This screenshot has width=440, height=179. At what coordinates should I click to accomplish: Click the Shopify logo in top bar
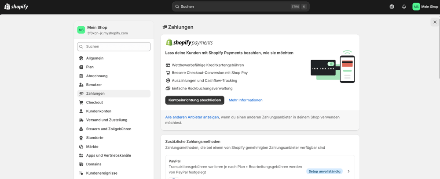tap(16, 7)
